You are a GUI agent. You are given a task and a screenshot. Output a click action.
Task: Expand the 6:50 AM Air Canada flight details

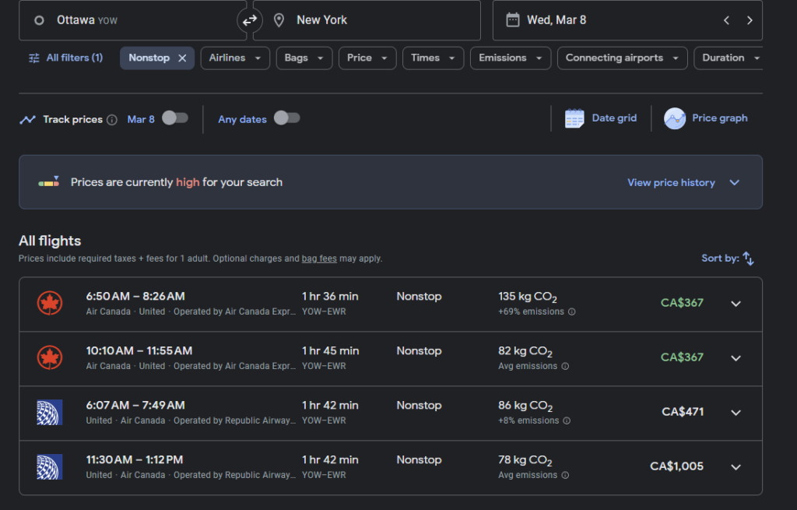[x=736, y=304]
